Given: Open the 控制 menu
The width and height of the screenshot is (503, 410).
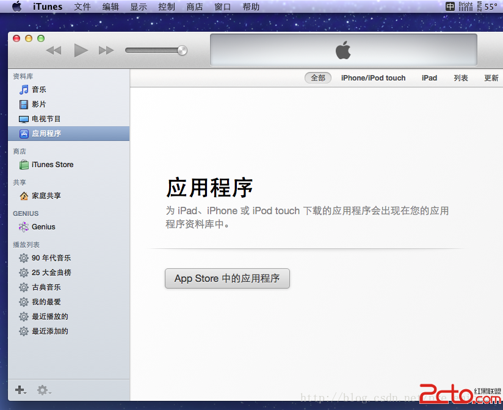Looking at the screenshot, I should tap(167, 7).
